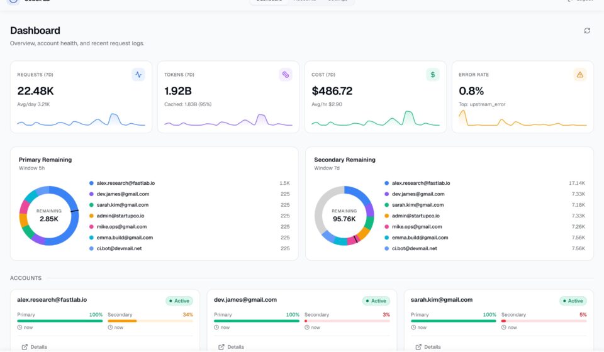Click the 17.14K value in Secondary Remaining legend
Viewport: 604px width, 352px height.
(x=577, y=183)
